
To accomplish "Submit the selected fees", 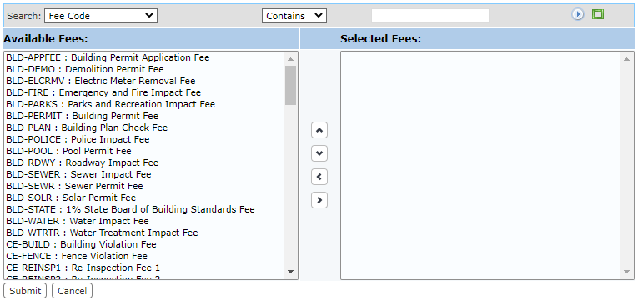I will pyautogui.click(x=25, y=291).
